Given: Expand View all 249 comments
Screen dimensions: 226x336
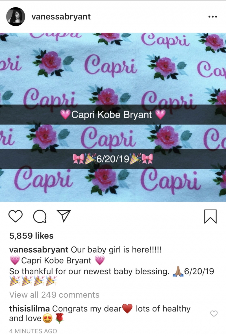Looking at the screenshot, I should 54,295.
